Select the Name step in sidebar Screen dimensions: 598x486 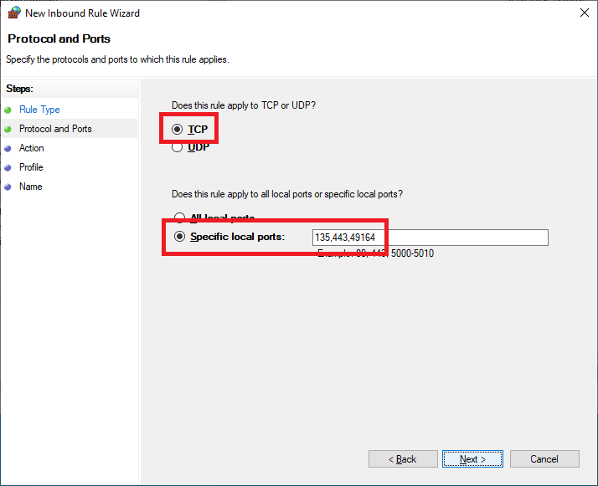pyautogui.click(x=30, y=187)
